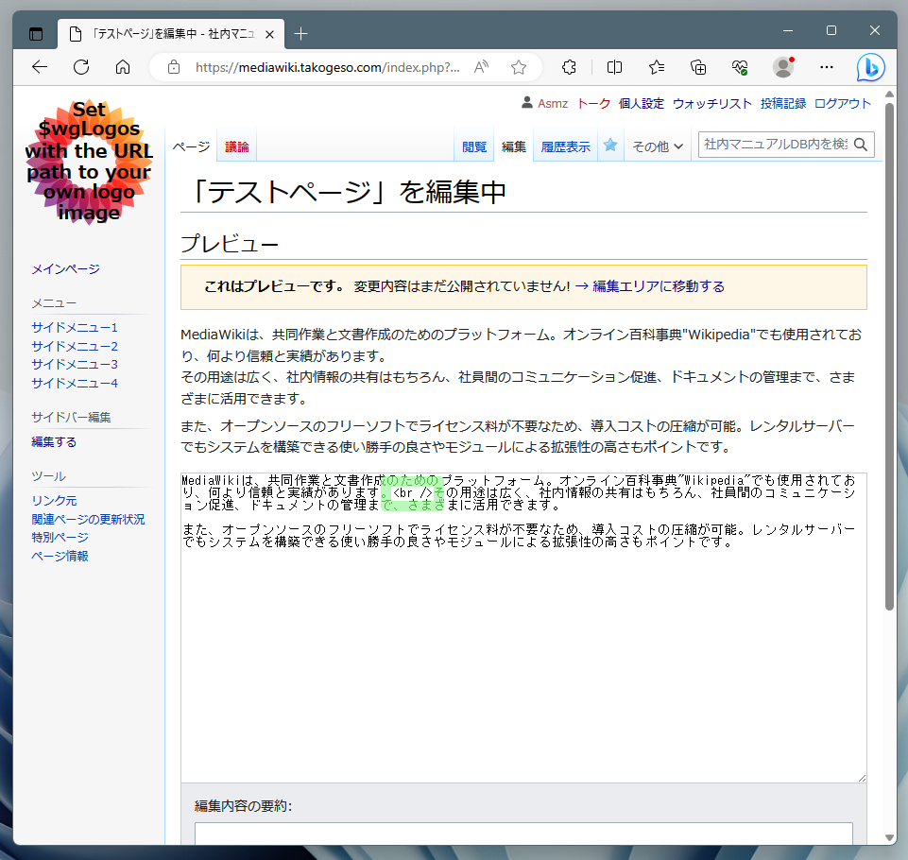
Task: Click the 編集内容の要約 input field
Action: pos(523,834)
